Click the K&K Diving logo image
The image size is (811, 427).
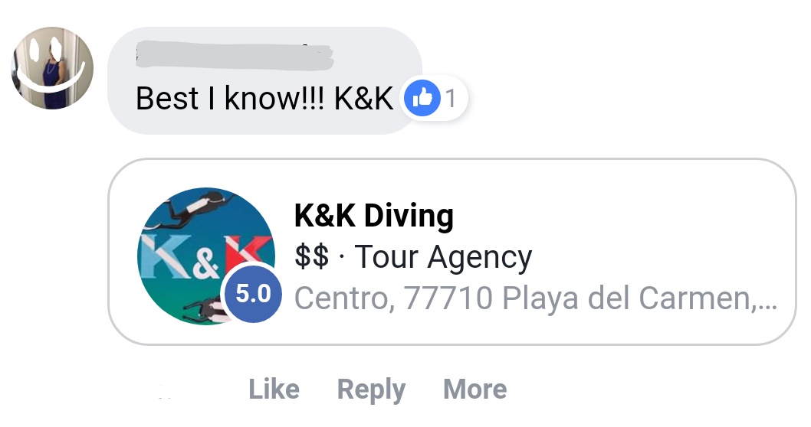coord(206,256)
